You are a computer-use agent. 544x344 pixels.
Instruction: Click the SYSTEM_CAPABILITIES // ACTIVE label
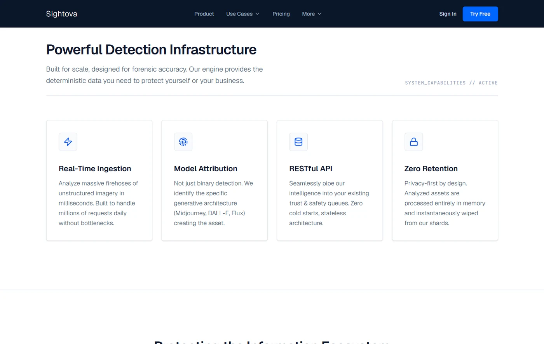451,83
